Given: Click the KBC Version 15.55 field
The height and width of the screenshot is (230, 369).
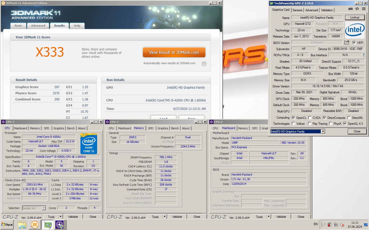Looking at the screenshot, I should click(293, 143).
